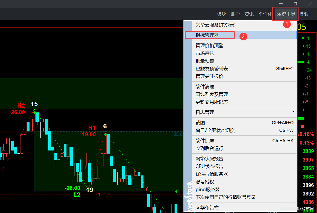Close the application window
Screen dimensions: 317x213
(310, 4)
